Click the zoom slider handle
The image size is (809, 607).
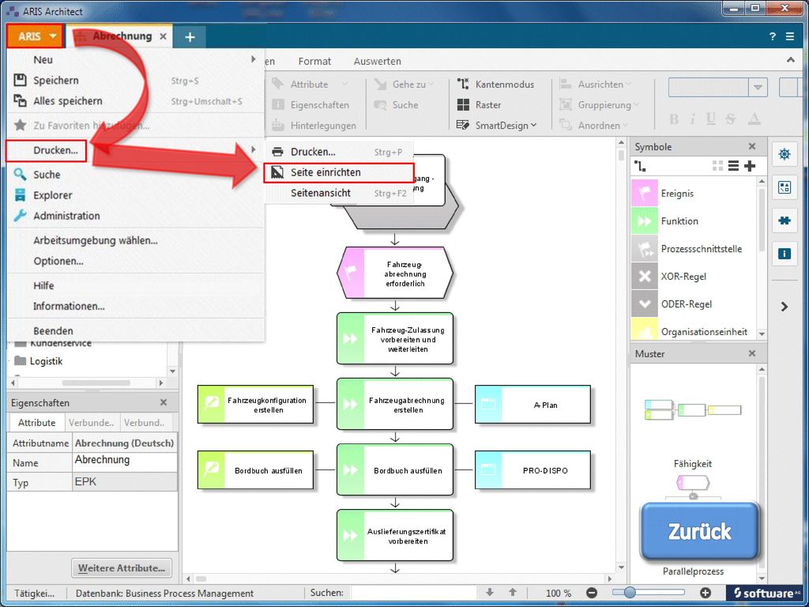630,593
